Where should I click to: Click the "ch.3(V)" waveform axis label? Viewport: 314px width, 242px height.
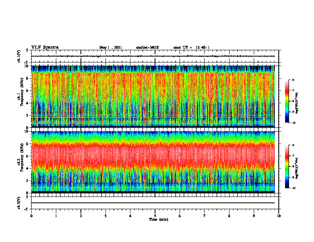(x=19, y=203)
